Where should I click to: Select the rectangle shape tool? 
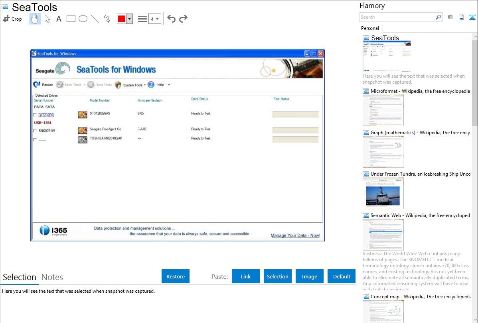71,19
